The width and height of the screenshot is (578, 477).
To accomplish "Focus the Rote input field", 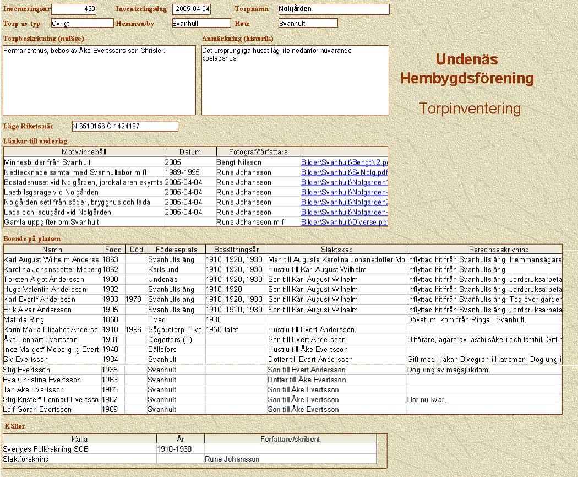I will coord(308,23).
